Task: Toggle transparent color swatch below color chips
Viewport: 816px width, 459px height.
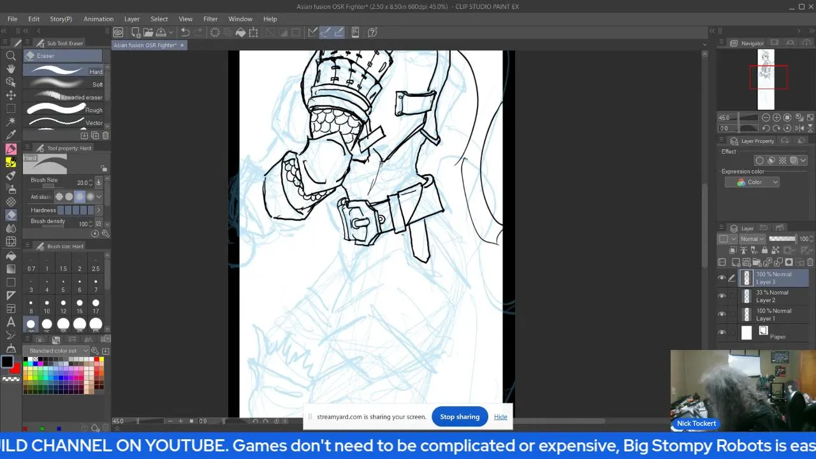Action: 11,379
